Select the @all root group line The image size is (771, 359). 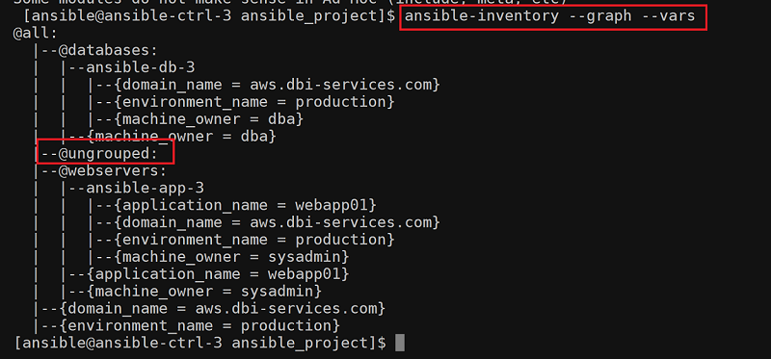[x=36, y=34]
